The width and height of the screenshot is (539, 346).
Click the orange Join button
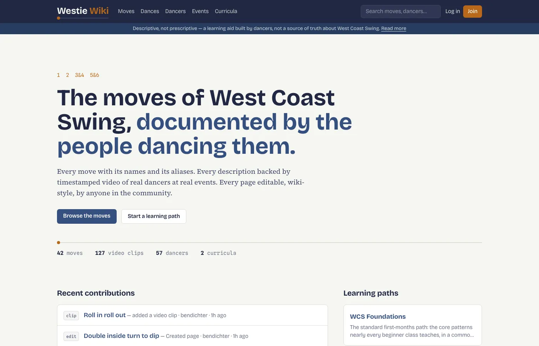click(x=472, y=12)
